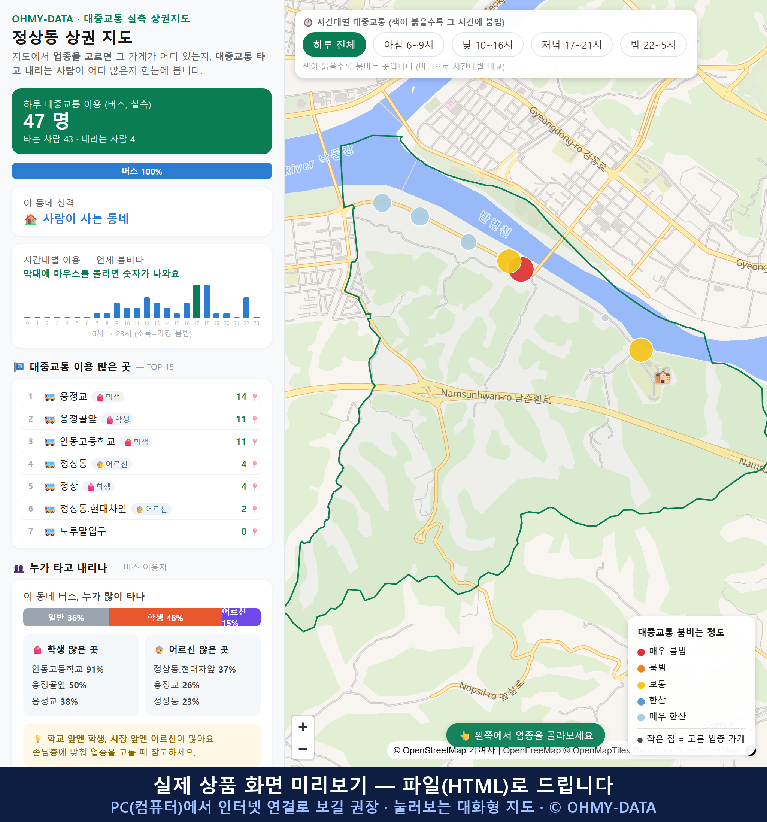The image size is (767, 822).
Task: Click the 사람이 사는 동네 label
Action: [x=86, y=219]
